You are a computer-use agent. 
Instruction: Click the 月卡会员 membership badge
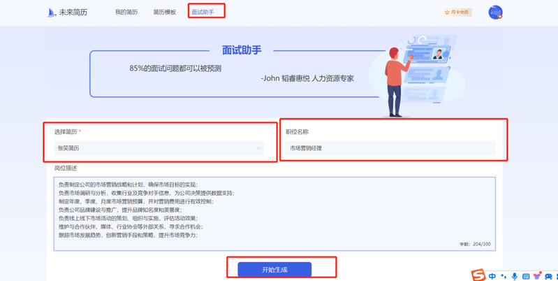[x=457, y=13]
